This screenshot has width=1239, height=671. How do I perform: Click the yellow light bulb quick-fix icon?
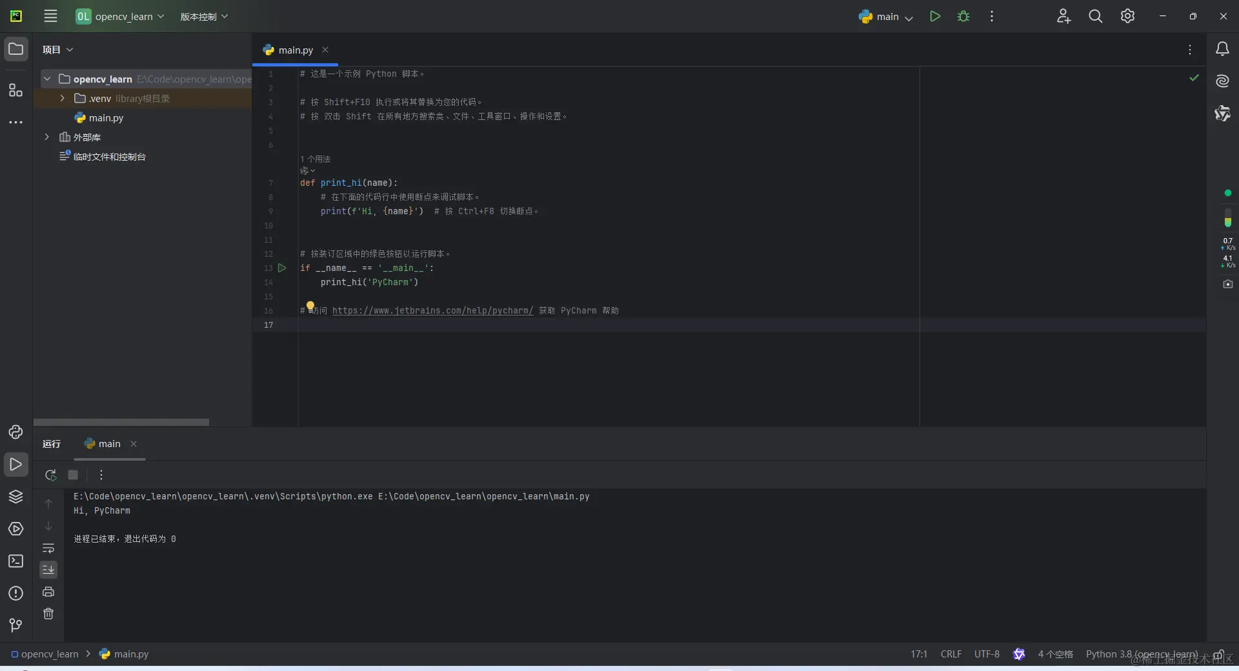pyautogui.click(x=310, y=306)
